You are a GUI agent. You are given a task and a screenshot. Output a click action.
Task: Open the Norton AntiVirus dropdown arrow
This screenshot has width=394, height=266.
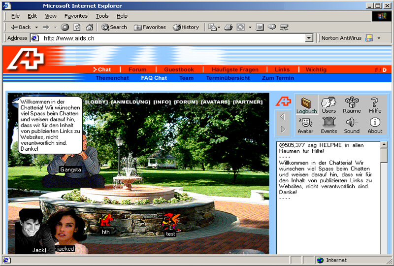pyautogui.click(x=379, y=38)
